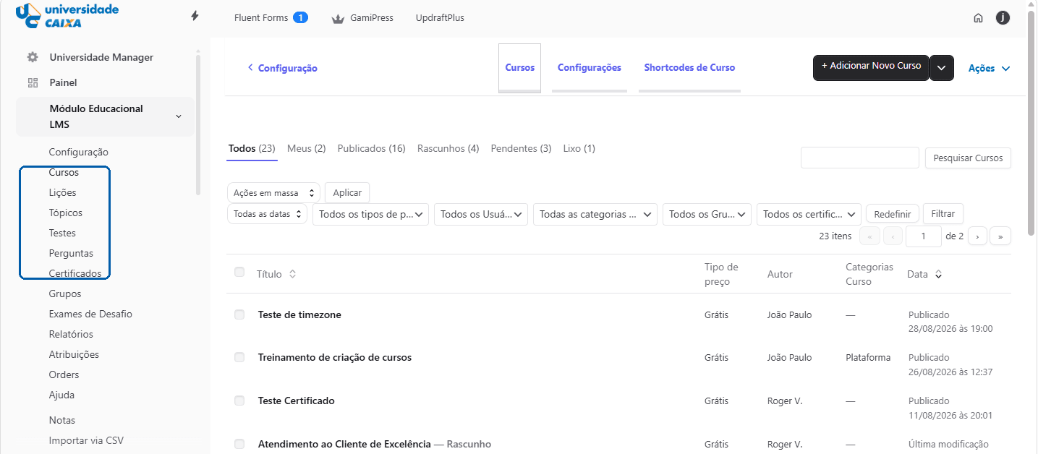Screen dimensions: 1038x454
Task: Toggle the select-all checkbox in table header
Action: (x=239, y=272)
